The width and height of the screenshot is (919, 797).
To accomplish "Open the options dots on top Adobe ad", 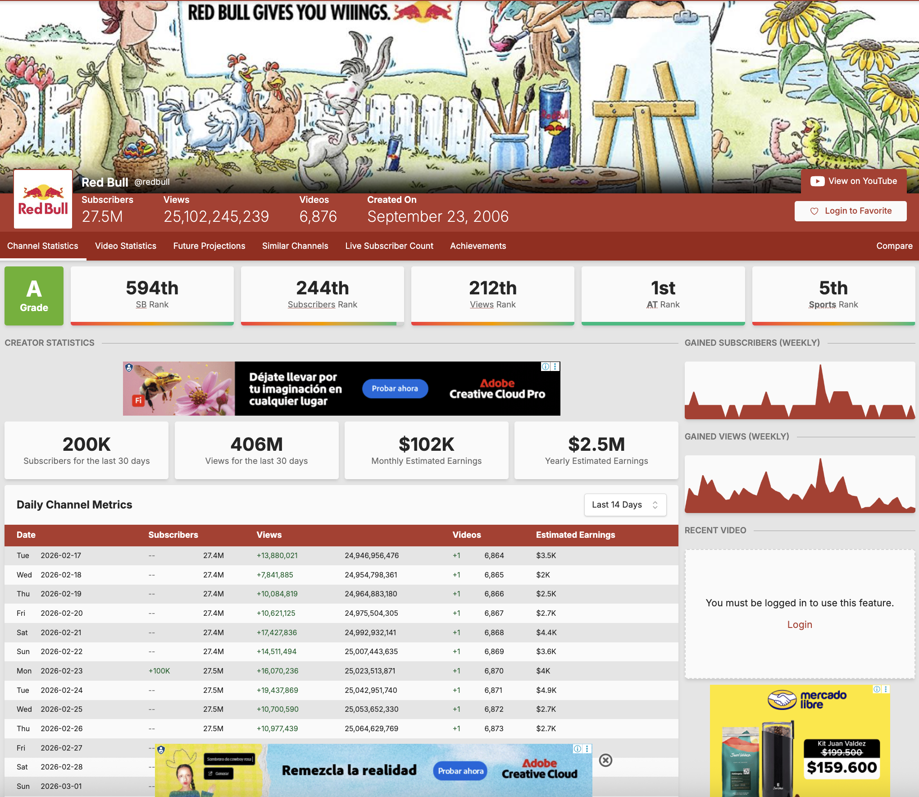I will [x=555, y=366].
